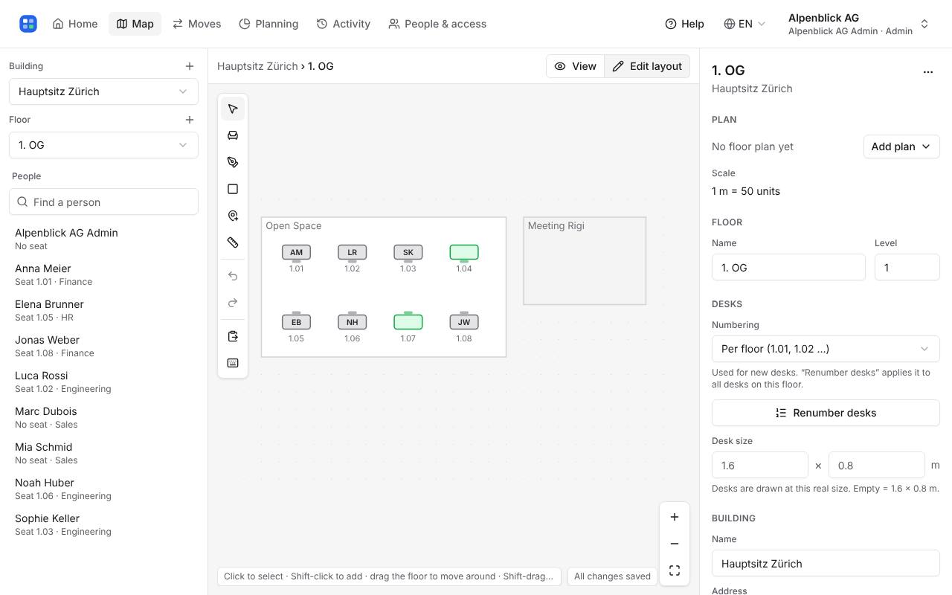Select empty desk 1.07
This screenshot has width=952, height=595.
tap(408, 321)
